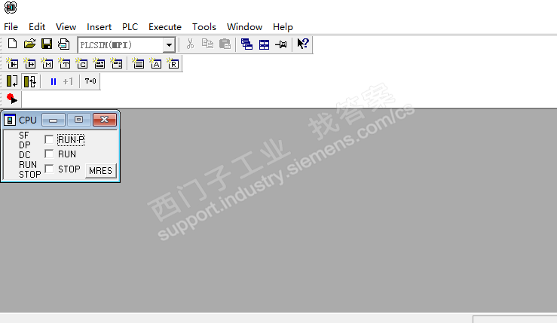
Task: Open the Window menu
Action: (x=244, y=27)
